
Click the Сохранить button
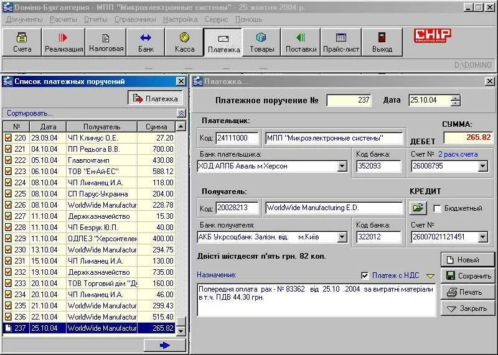point(467,276)
